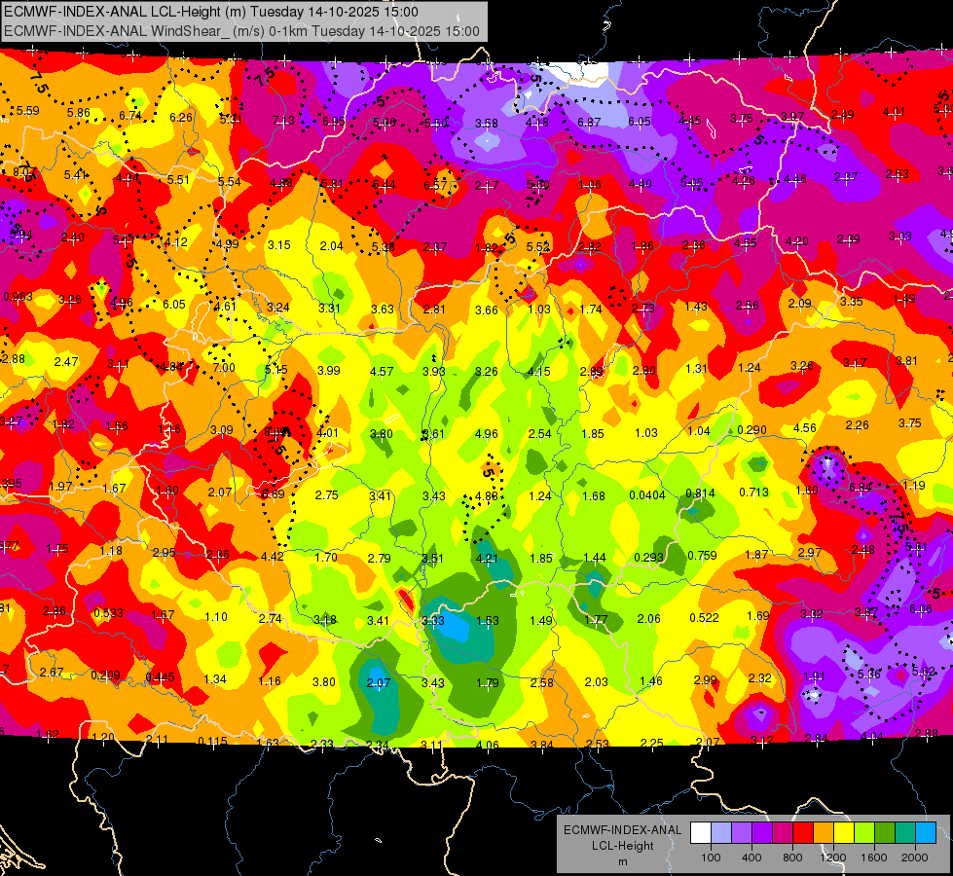Click the wind shear value 0.533
The width and height of the screenshot is (953, 876).
108,613
